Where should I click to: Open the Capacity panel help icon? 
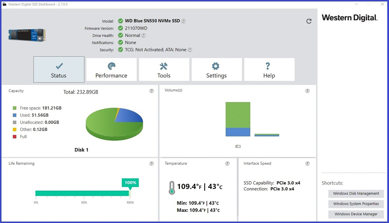click(x=152, y=91)
